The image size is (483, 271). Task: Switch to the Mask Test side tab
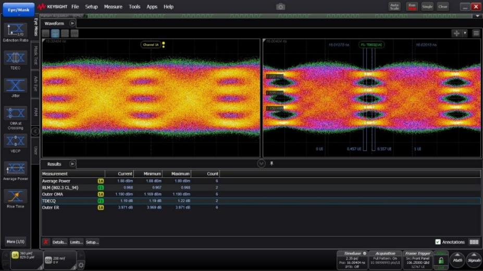pyautogui.click(x=36, y=55)
